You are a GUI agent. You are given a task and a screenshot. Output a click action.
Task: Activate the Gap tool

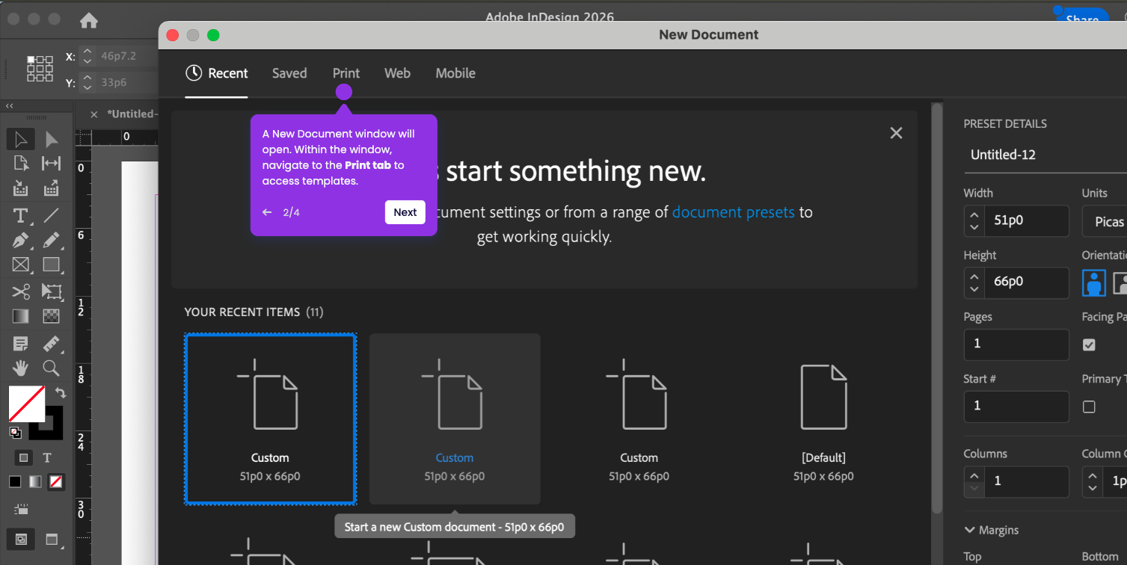pyautogui.click(x=52, y=163)
